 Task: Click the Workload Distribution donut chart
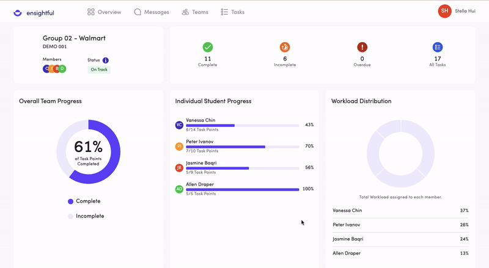(400, 153)
